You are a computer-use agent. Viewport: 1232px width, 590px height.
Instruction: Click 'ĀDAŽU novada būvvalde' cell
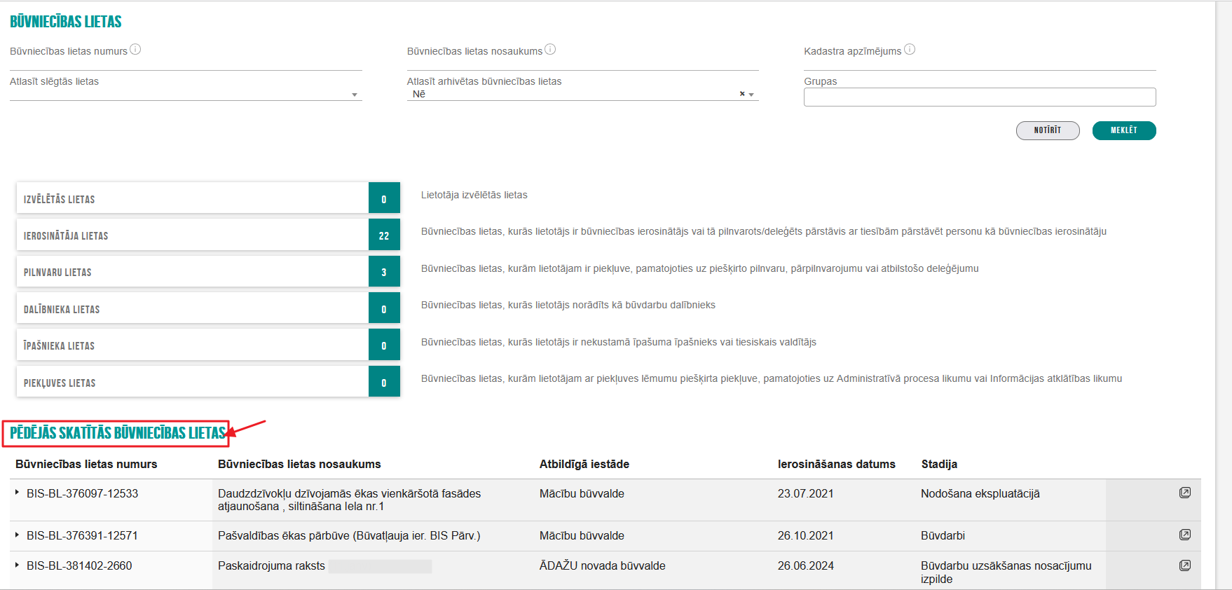pyautogui.click(x=603, y=565)
